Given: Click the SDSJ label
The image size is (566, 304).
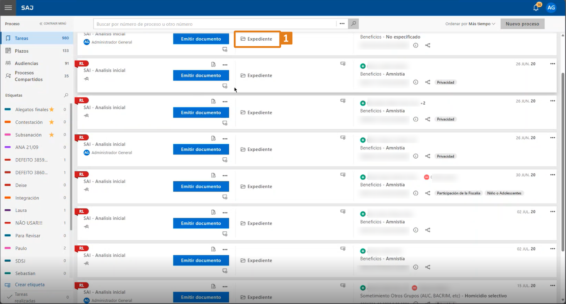Looking at the screenshot, I should [20, 261].
